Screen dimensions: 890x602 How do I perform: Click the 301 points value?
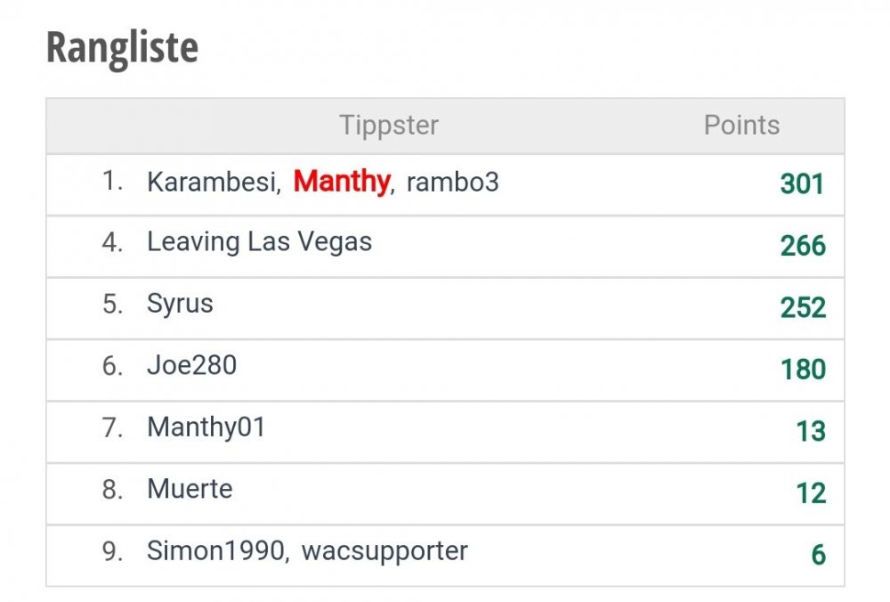click(x=802, y=184)
